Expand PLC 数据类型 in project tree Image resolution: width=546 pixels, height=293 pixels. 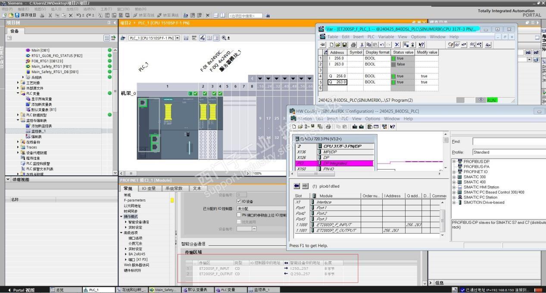coord(18,115)
